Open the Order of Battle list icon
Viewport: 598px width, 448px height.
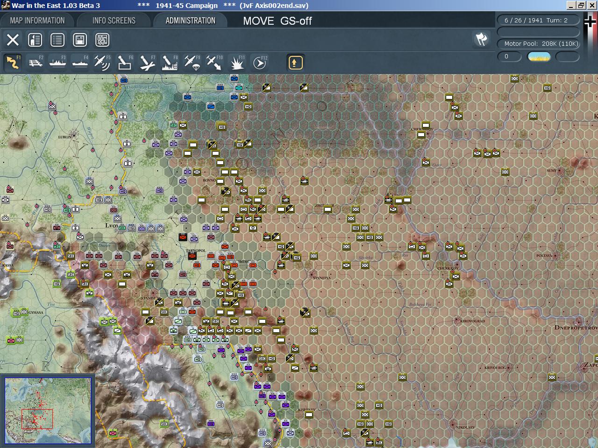tap(57, 40)
